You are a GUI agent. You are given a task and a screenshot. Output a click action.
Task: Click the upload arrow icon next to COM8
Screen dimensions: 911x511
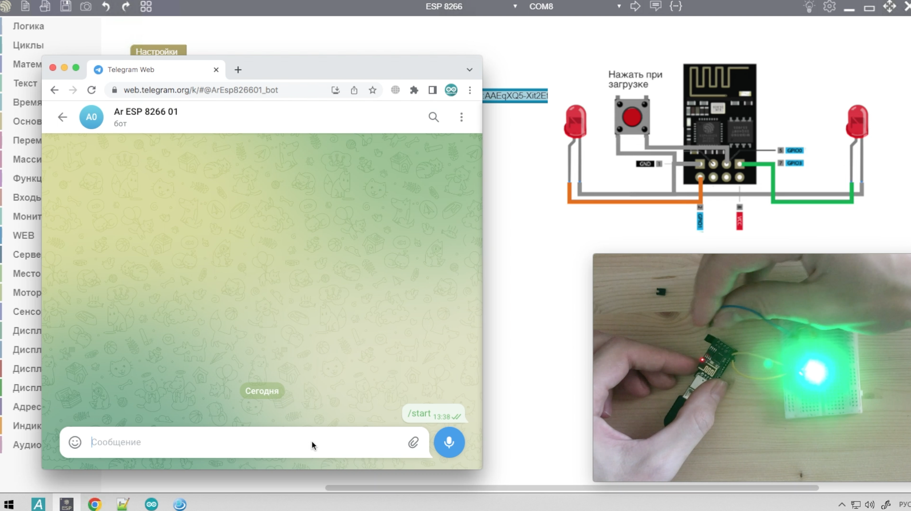[635, 6]
